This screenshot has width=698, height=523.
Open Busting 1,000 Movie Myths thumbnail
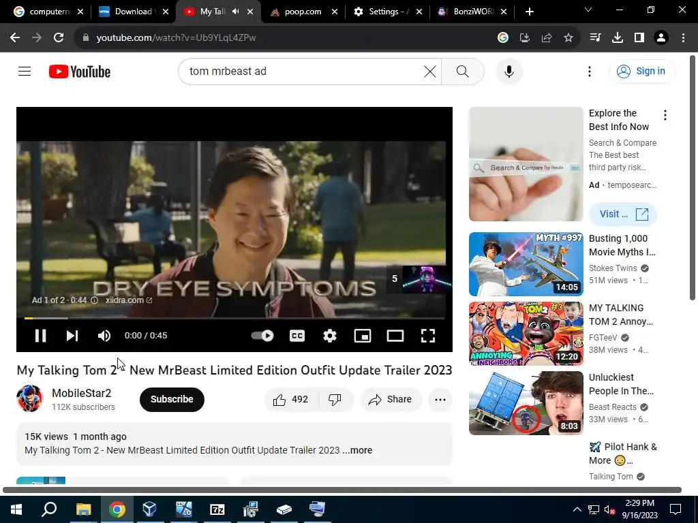(x=526, y=264)
